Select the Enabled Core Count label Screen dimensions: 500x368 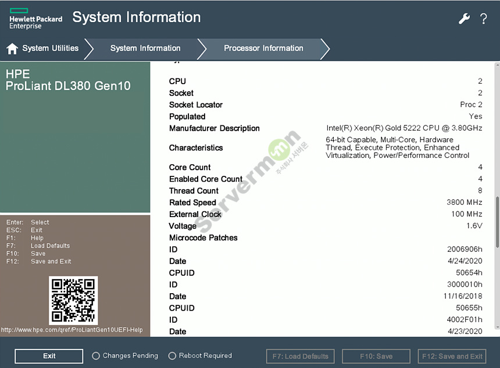click(x=206, y=179)
